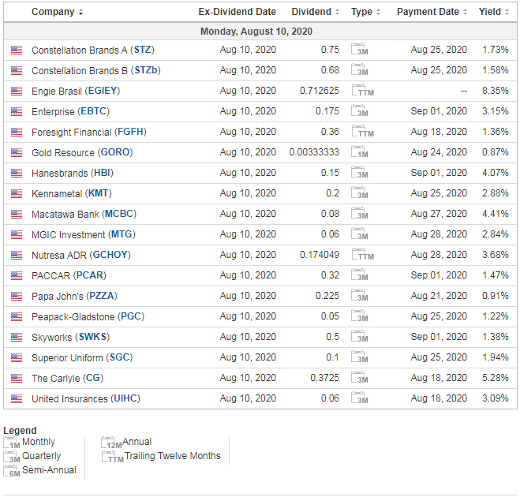The image size is (520, 497).
Task: Click monthly 1M icon in Gold Resource row
Action: pos(360,151)
